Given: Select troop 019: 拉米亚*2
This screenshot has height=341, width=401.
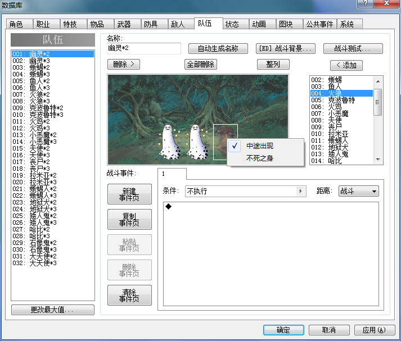Looking at the screenshot, I should click(x=53, y=175).
